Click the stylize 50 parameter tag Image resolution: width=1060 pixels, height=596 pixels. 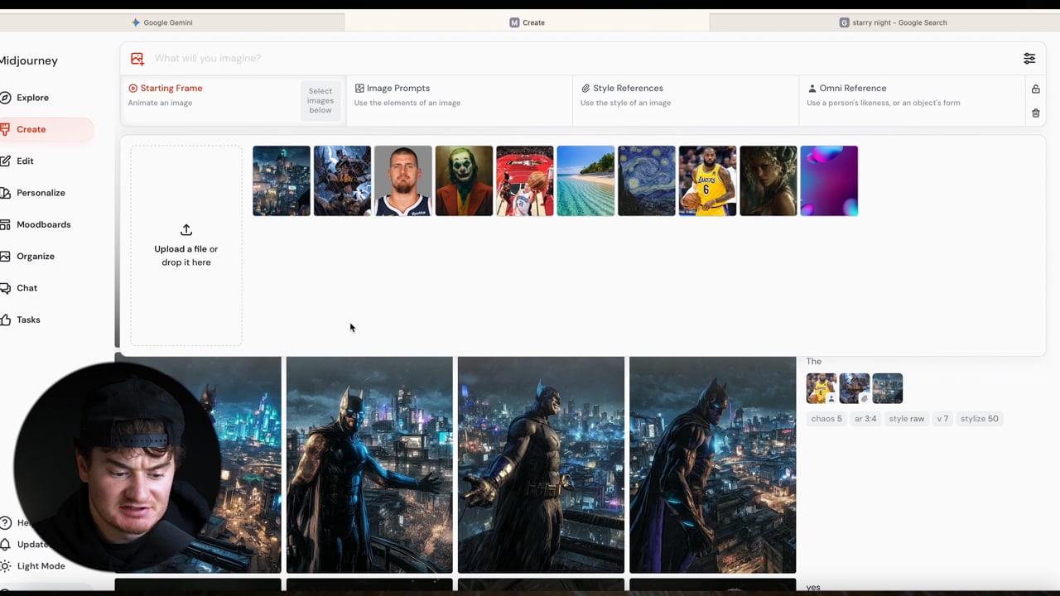point(980,419)
